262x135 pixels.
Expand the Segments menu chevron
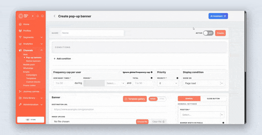tap(42, 37)
